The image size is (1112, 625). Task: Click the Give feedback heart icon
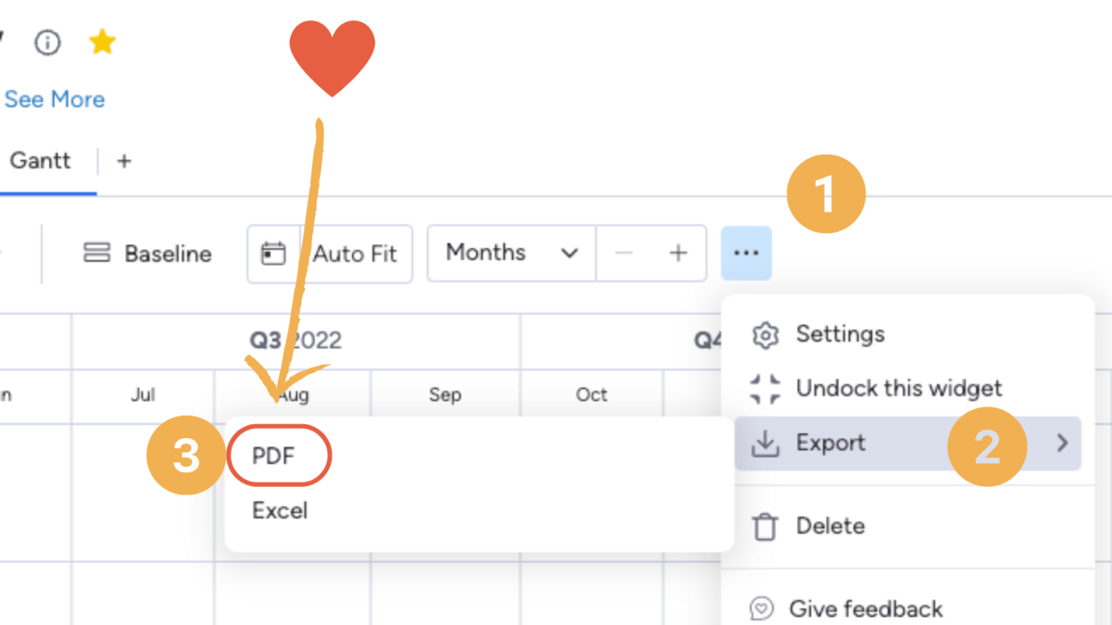pyautogui.click(x=762, y=609)
